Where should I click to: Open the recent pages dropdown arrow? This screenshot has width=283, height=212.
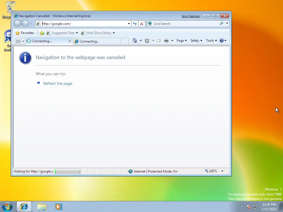tap(31, 24)
